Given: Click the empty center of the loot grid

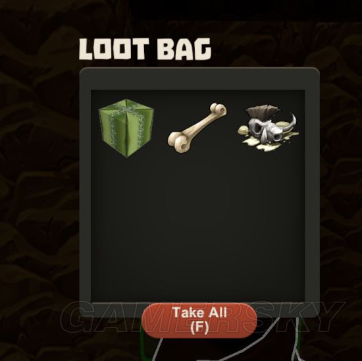Looking at the screenshot, I should click(x=198, y=196).
